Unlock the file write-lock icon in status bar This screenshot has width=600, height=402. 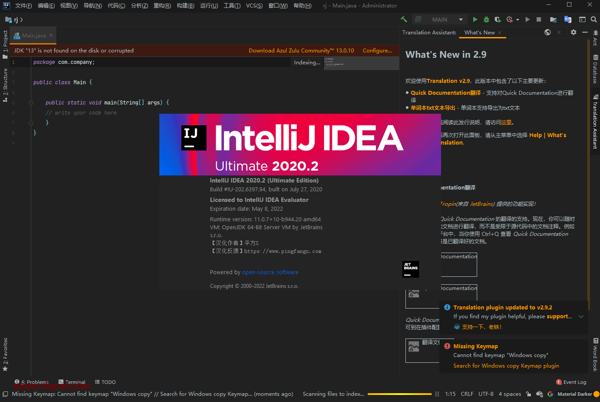coord(529,394)
